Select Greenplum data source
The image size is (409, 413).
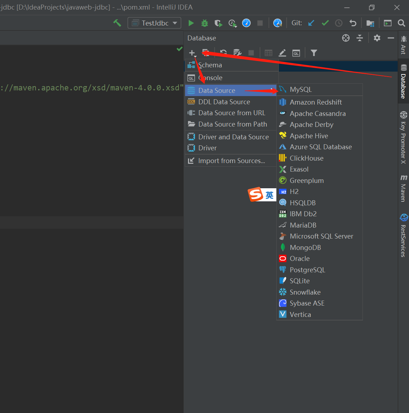pos(320,181)
